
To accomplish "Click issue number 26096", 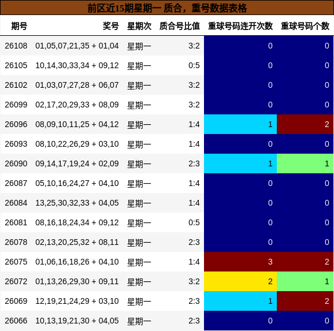I will 16,124.
